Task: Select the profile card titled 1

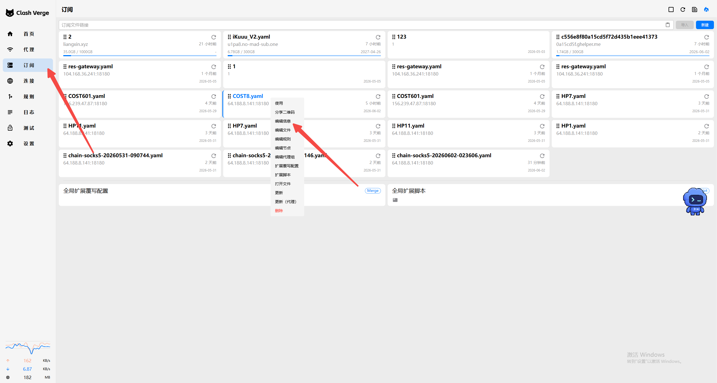Action: point(304,74)
